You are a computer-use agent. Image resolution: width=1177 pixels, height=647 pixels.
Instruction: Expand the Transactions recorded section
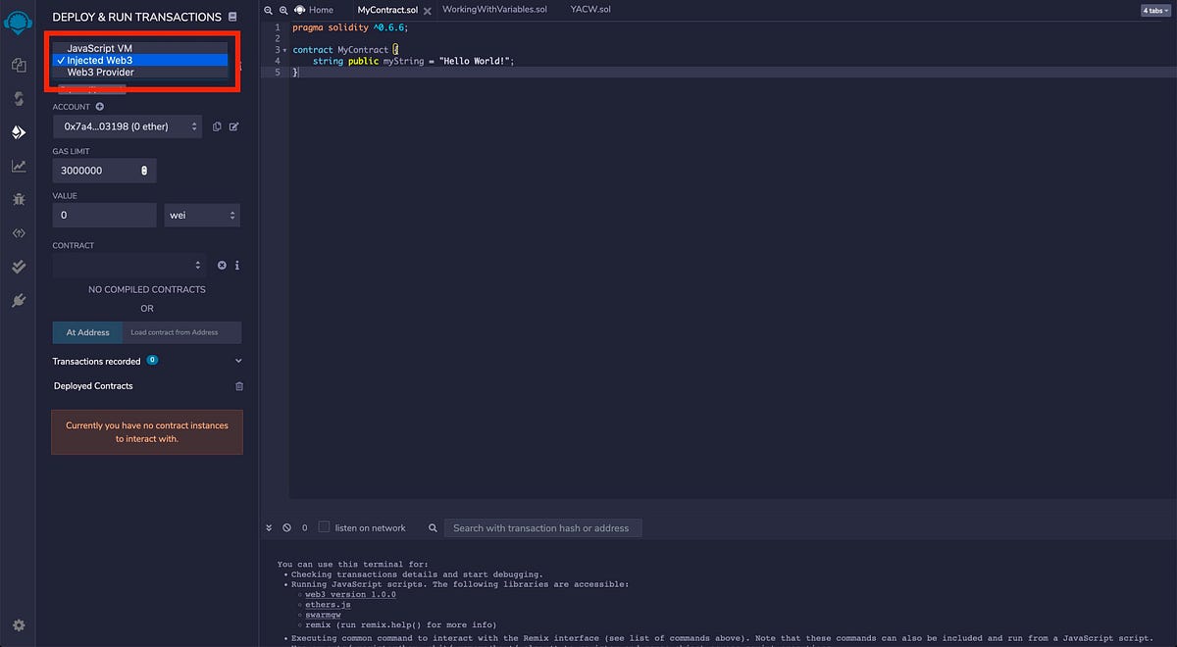pyautogui.click(x=237, y=361)
